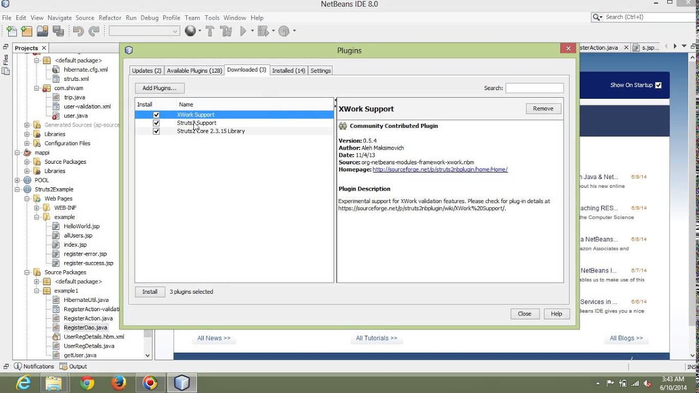
Task: Open File Explorer from the taskbar
Action: tap(54, 383)
